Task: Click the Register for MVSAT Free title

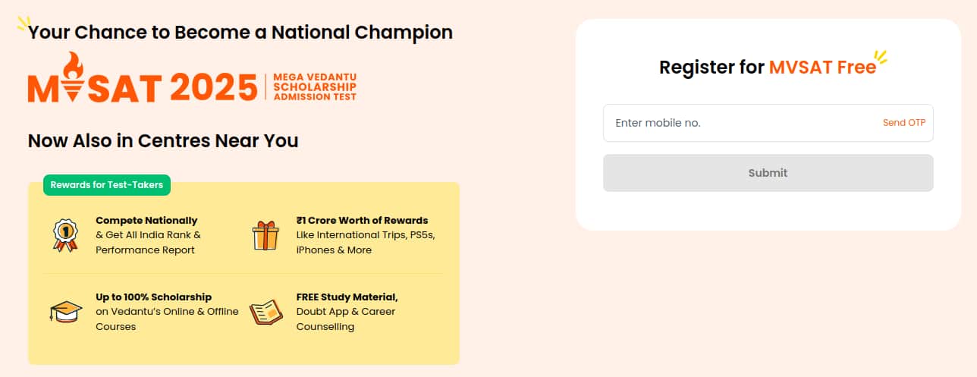Action: pyautogui.click(x=767, y=67)
